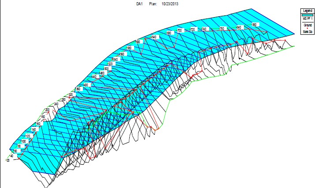Select cross-section station label 780
Screen dimensions: 315x188
click(222, 28)
